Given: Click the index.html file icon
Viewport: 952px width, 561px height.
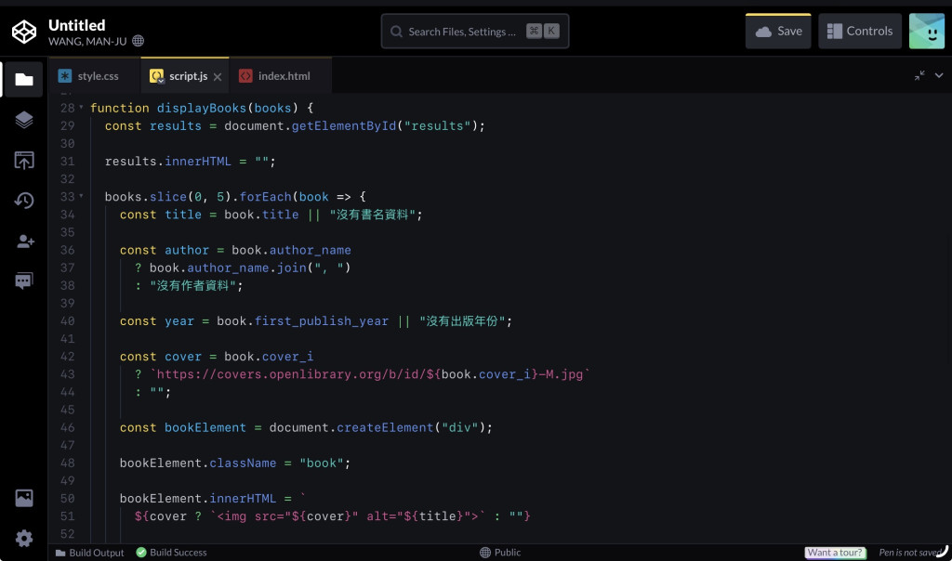Looking at the screenshot, I should coord(245,76).
